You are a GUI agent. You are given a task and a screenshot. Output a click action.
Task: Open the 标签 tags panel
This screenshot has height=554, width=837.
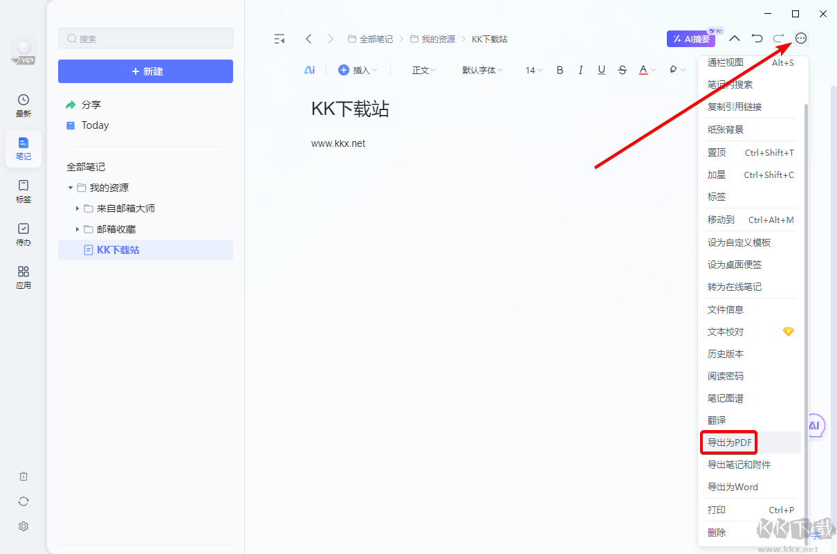pyautogui.click(x=24, y=191)
